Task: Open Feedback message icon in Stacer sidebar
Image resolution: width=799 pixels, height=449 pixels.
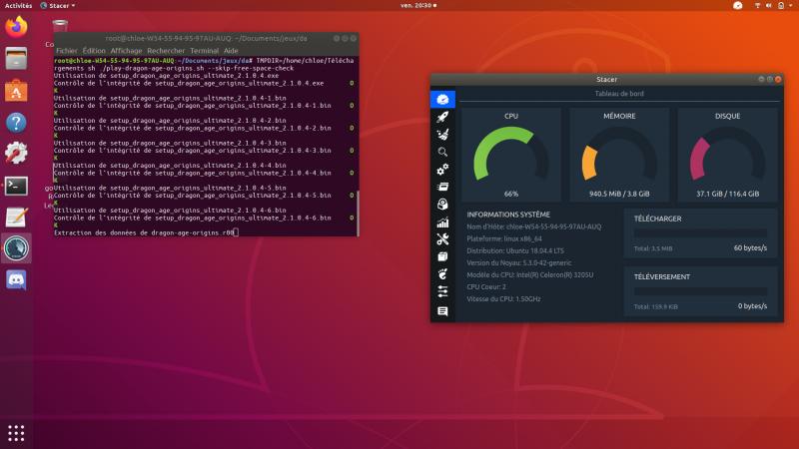Action: [x=442, y=310]
